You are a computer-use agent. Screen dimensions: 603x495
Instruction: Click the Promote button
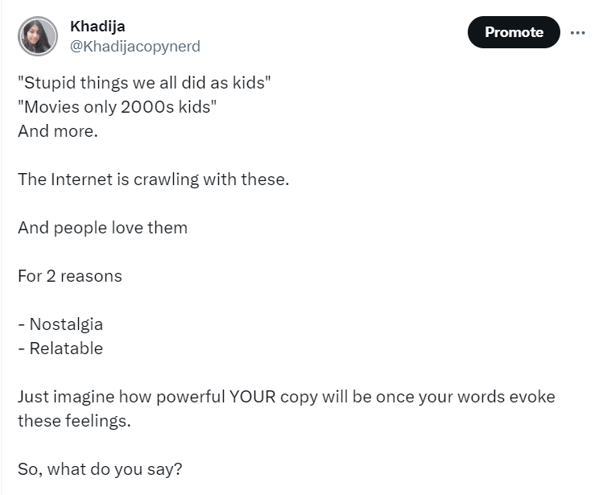point(514,32)
